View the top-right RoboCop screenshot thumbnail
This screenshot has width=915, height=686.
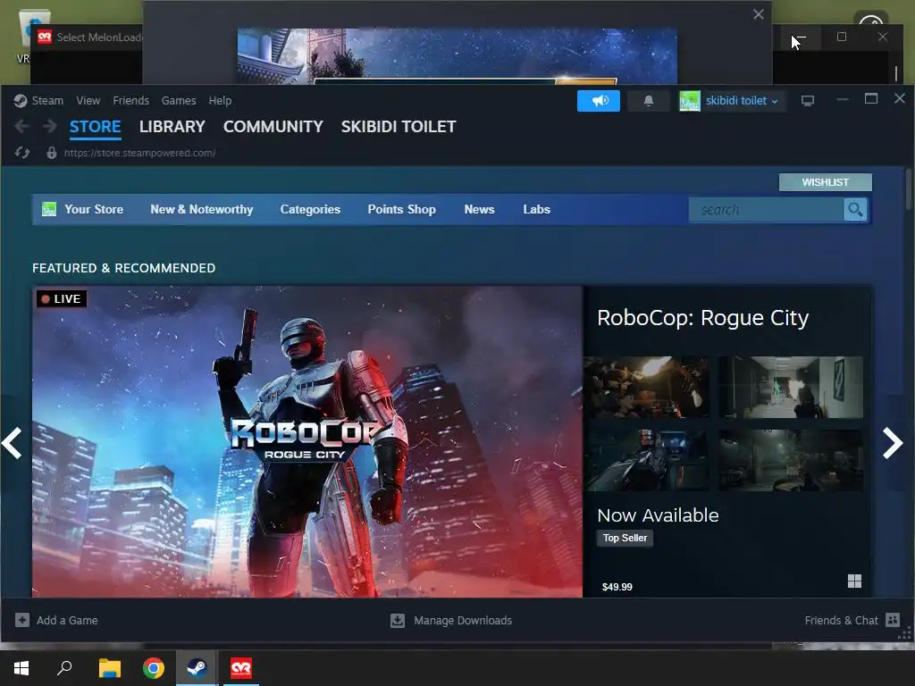click(x=791, y=388)
